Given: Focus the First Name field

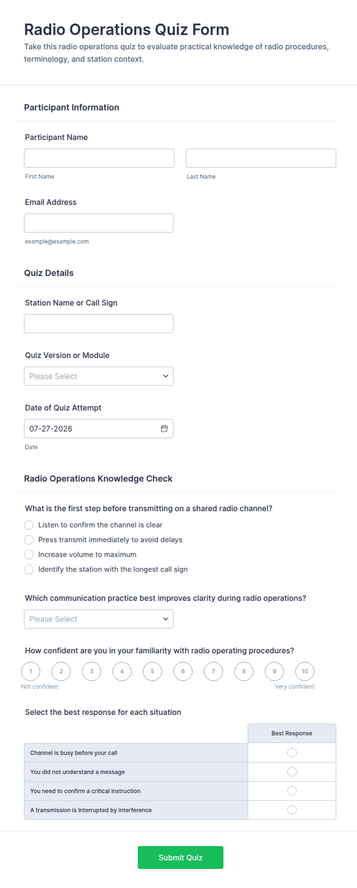Looking at the screenshot, I should (x=99, y=158).
